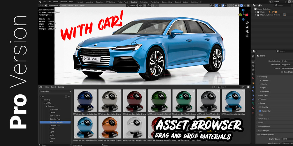Viewport: 293px width, 146px height.
Task: Switch to rendered viewport shading
Action: click(241, 6)
